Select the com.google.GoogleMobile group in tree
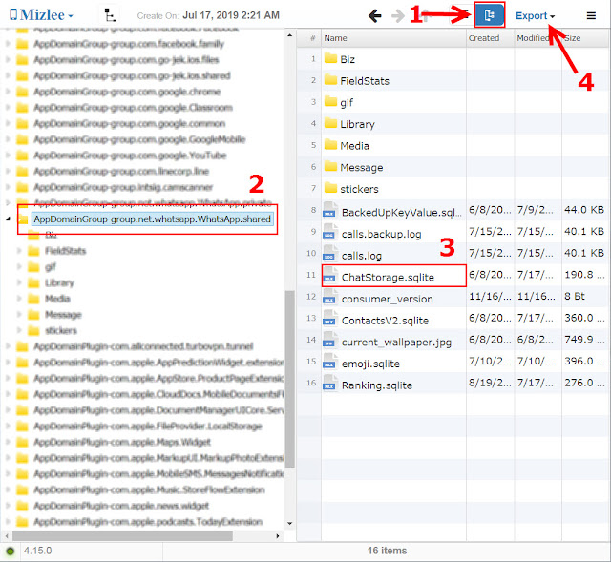This screenshot has width=611, height=562. pyautogui.click(x=139, y=139)
